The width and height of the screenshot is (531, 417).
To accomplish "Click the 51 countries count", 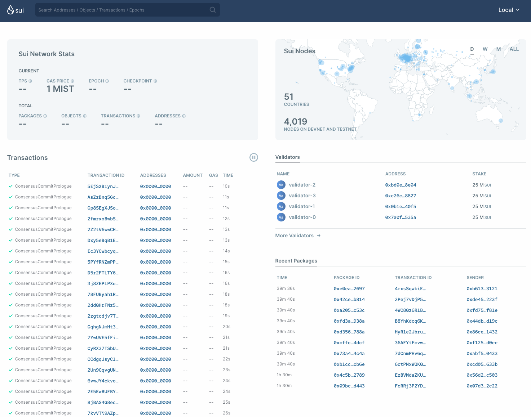I will click(289, 97).
